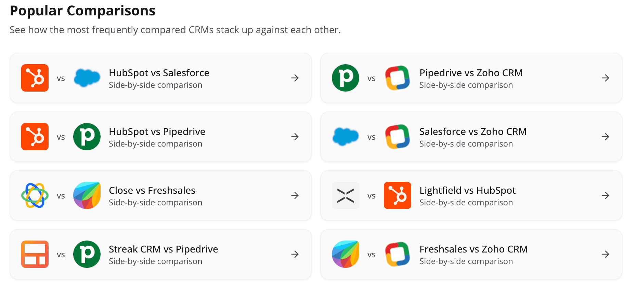637x287 pixels.
Task: Select the Salesforce cloud icon next to HubSpot
Action: [x=87, y=78]
